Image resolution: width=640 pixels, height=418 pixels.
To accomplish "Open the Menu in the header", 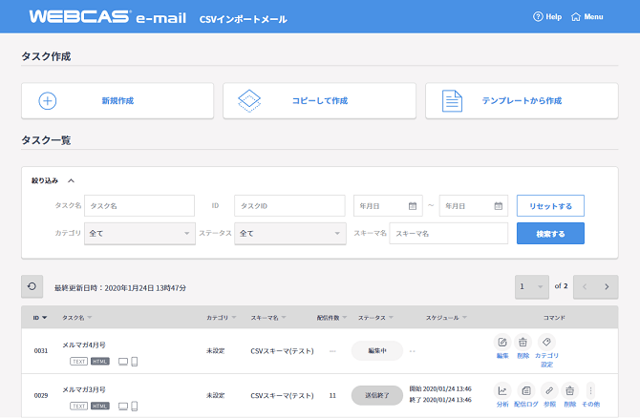I will click(587, 17).
